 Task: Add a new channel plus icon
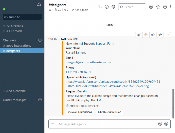pos(40,40)
